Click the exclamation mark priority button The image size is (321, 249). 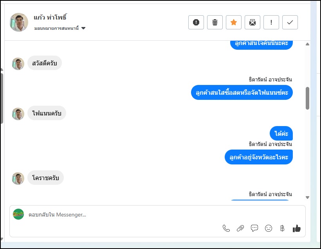pos(271,22)
